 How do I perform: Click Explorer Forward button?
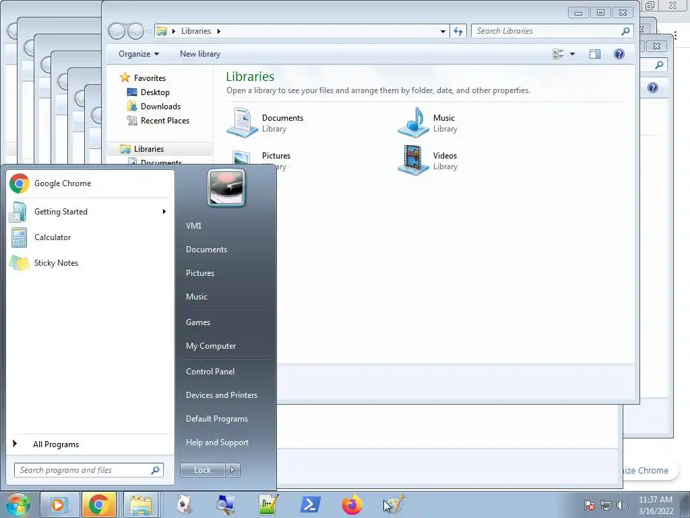coord(135,31)
